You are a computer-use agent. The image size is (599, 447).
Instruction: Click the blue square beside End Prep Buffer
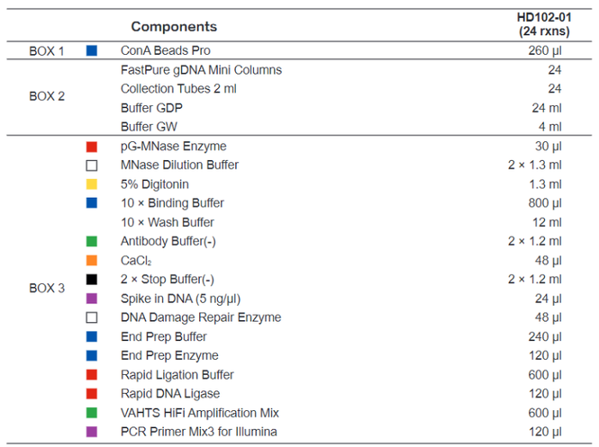pos(92,336)
